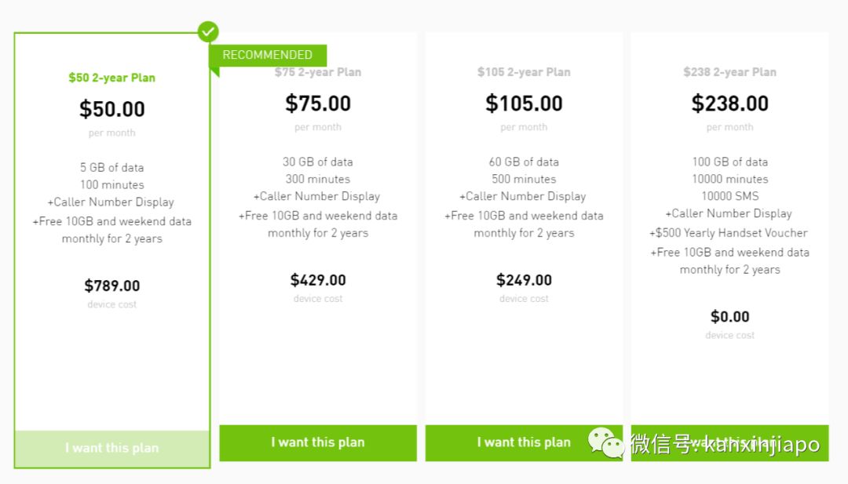
Task: Click the $238.00 per month price
Action: tap(729, 104)
